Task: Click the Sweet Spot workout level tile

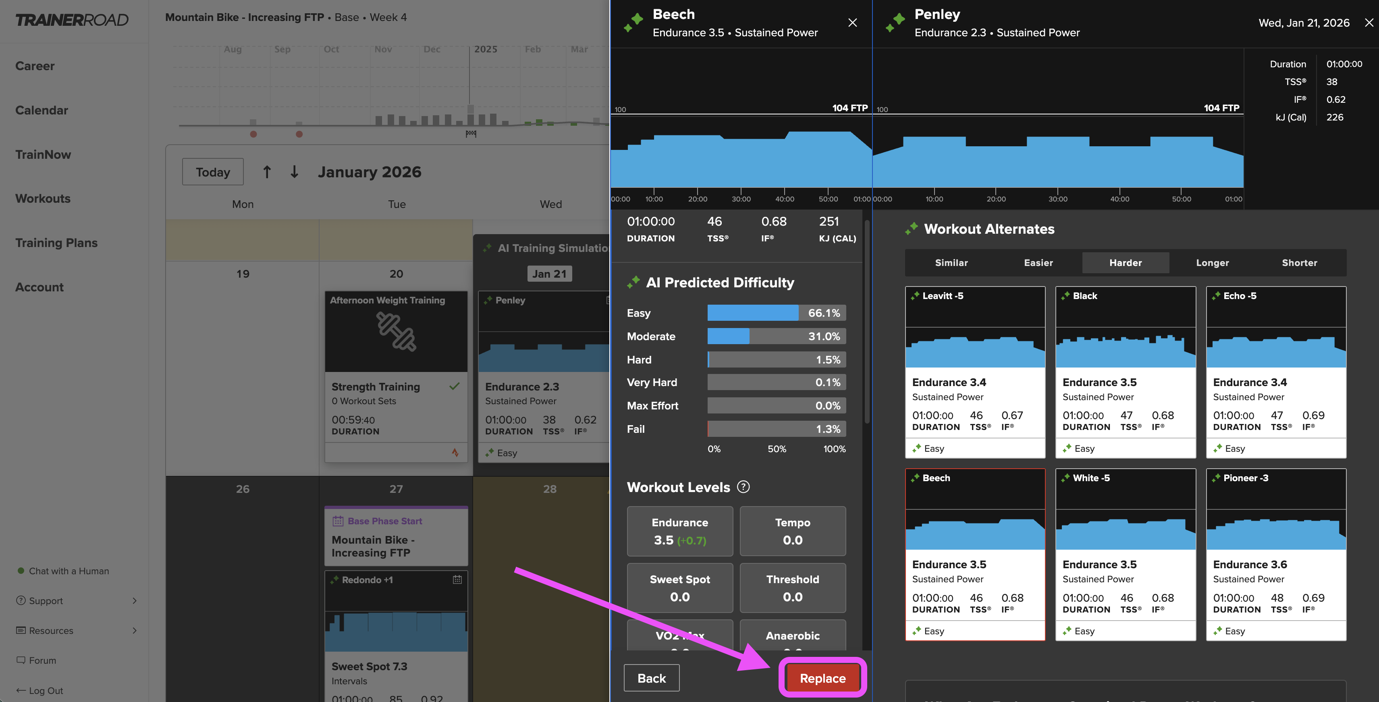Action: [x=680, y=588]
